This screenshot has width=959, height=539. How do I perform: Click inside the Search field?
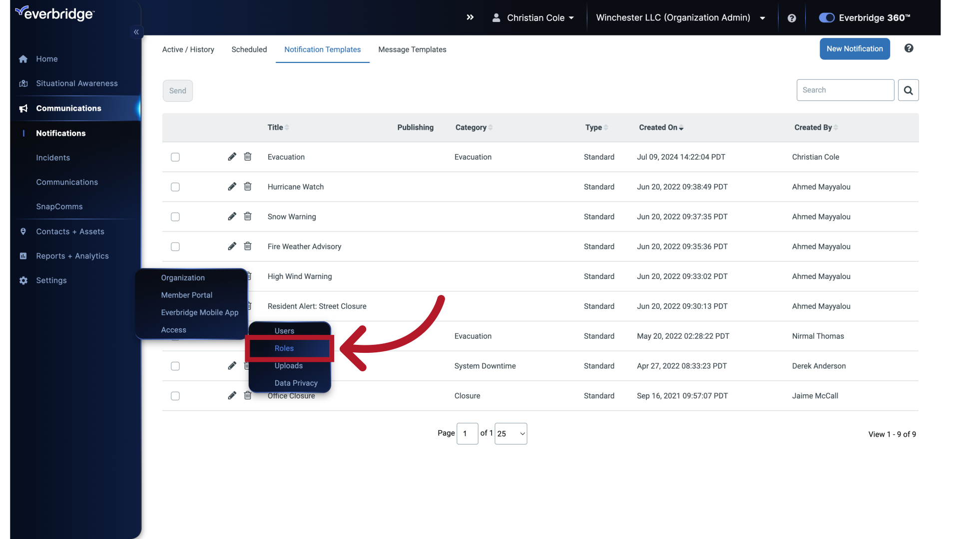pos(845,90)
